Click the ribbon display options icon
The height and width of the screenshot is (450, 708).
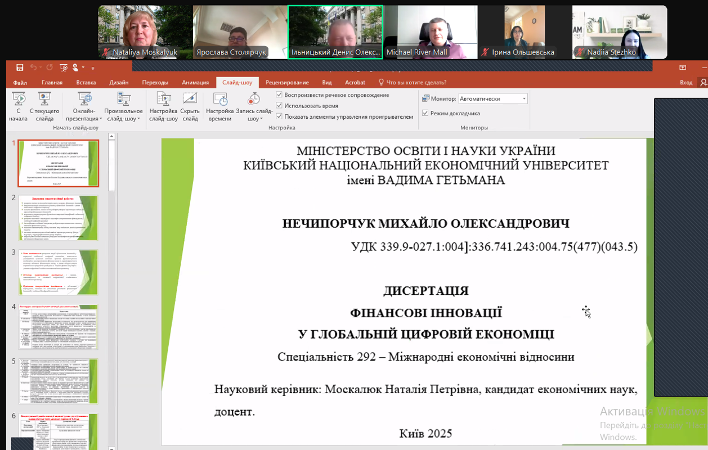click(x=683, y=67)
